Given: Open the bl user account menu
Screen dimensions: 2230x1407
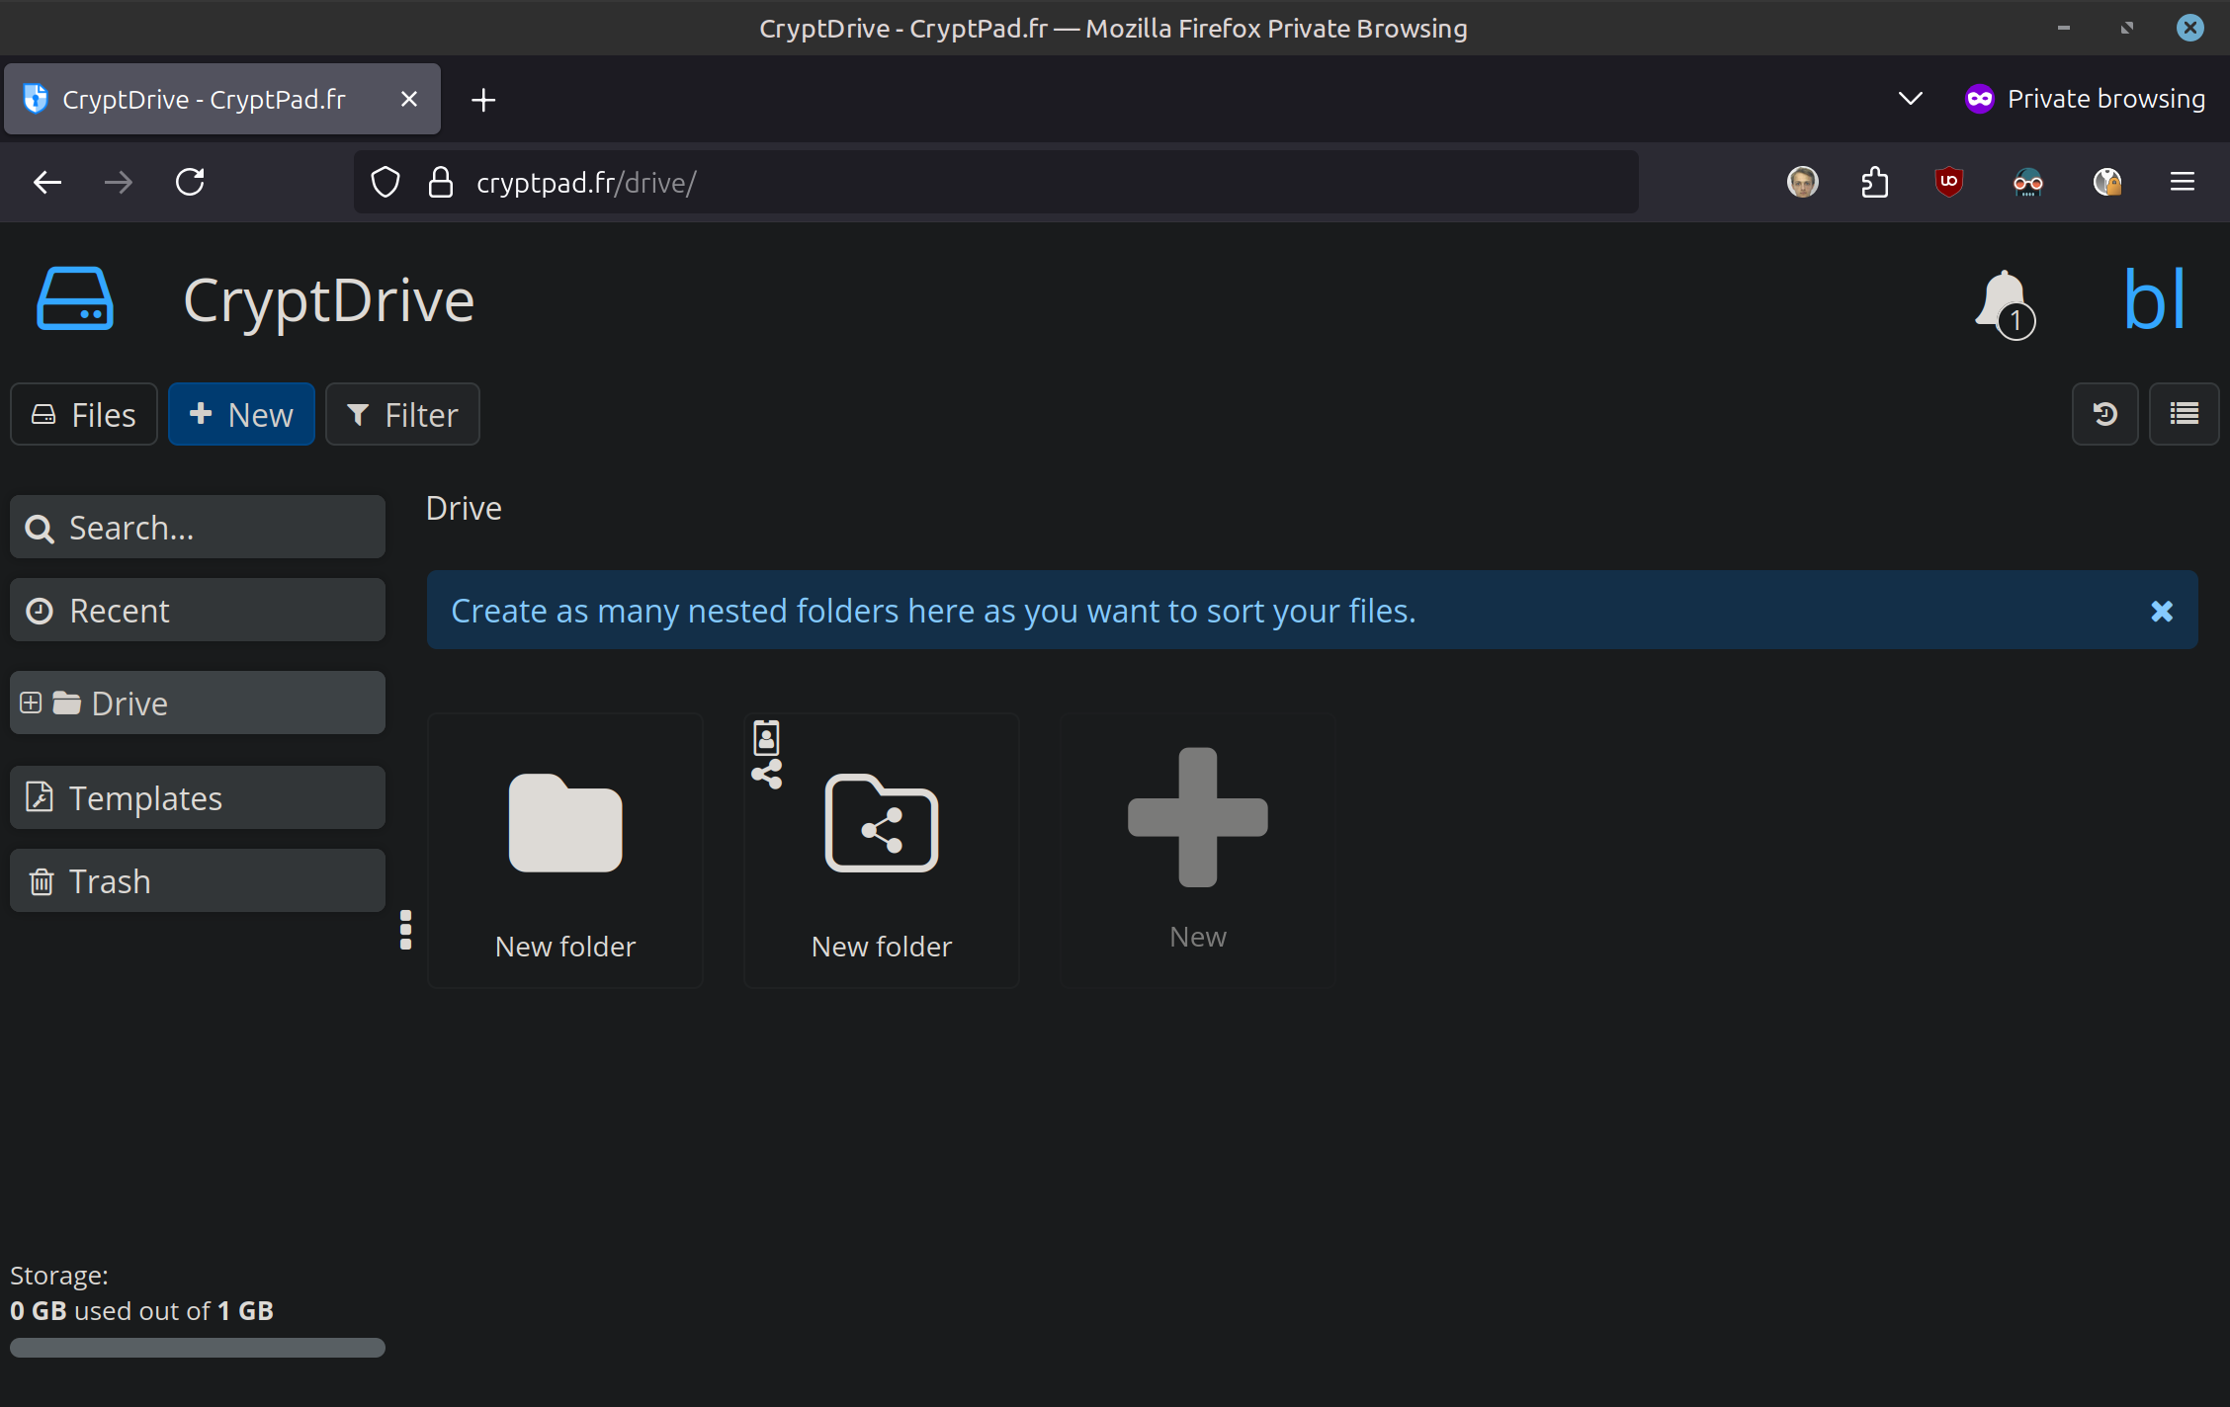Looking at the screenshot, I should pyautogui.click(x=2154, y=300).
